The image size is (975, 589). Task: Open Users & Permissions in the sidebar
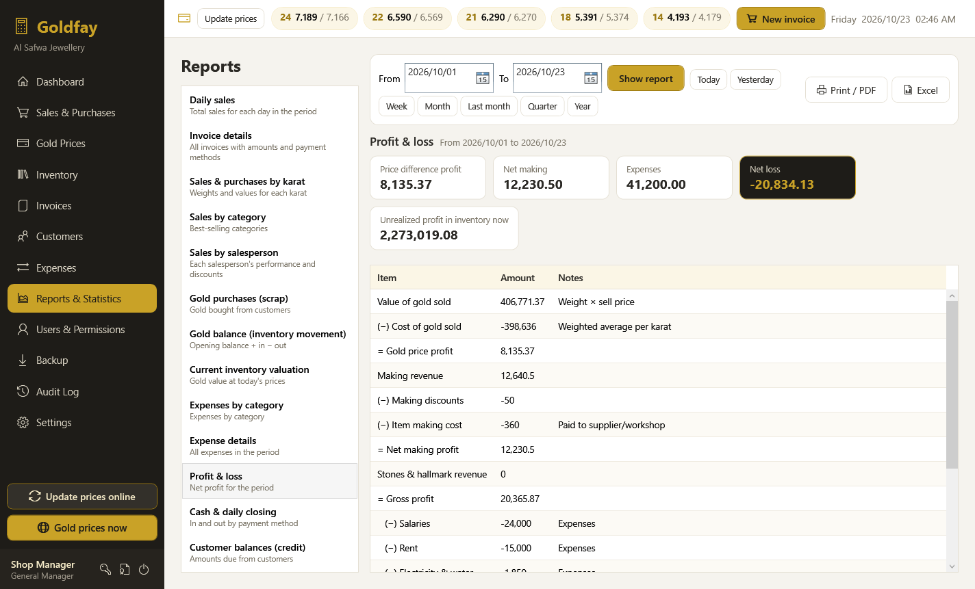tap(82, 330)
